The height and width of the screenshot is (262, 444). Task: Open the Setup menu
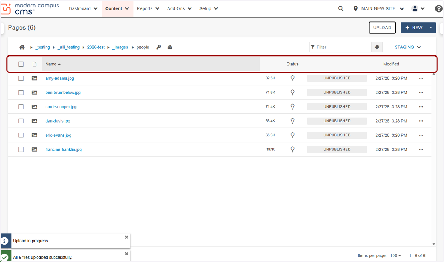point(209,8)
